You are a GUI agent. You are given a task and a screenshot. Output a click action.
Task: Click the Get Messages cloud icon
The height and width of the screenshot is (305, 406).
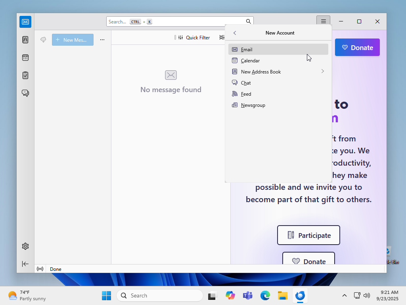point(43,40)
